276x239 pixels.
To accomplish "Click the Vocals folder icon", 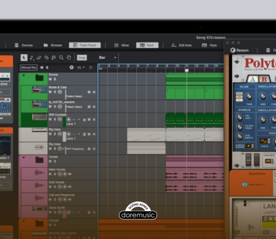I will pos(39,160).
